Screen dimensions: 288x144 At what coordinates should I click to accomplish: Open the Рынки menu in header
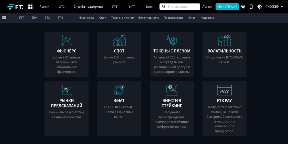tap(44, 7)
